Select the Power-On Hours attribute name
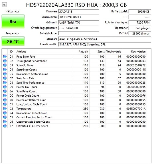The image size is (152, 164). click(27, 87)
